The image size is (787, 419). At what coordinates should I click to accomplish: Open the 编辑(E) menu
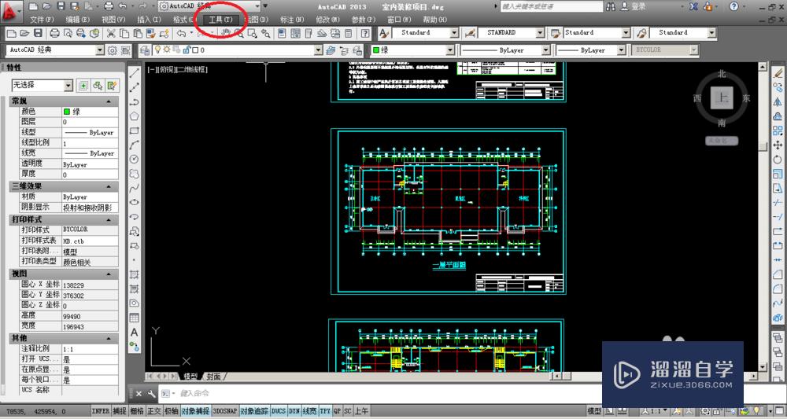(78, 20)
